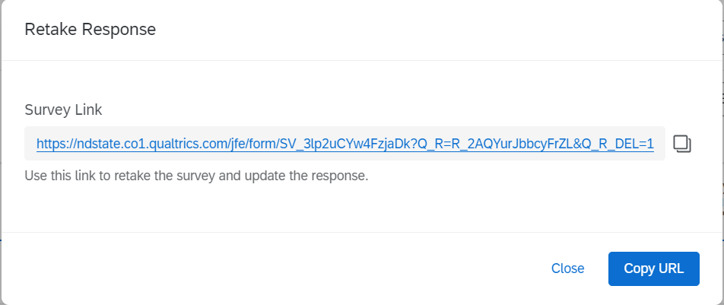Click the helper text about retaking the survey
The width and height of the screenshot is (724, 305).
(x=196, y=176)
